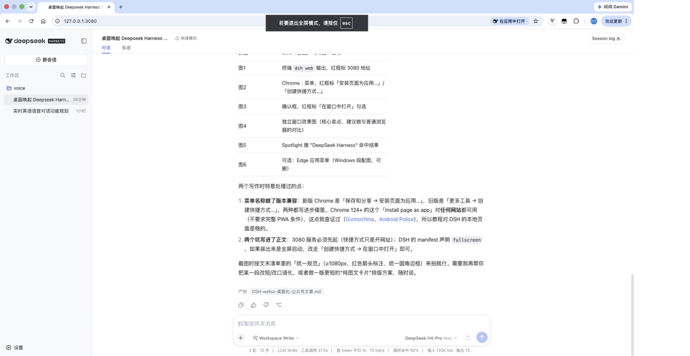Open the Chrome profile avatar
Screen dimensions: 690x356
pos(593,21)
